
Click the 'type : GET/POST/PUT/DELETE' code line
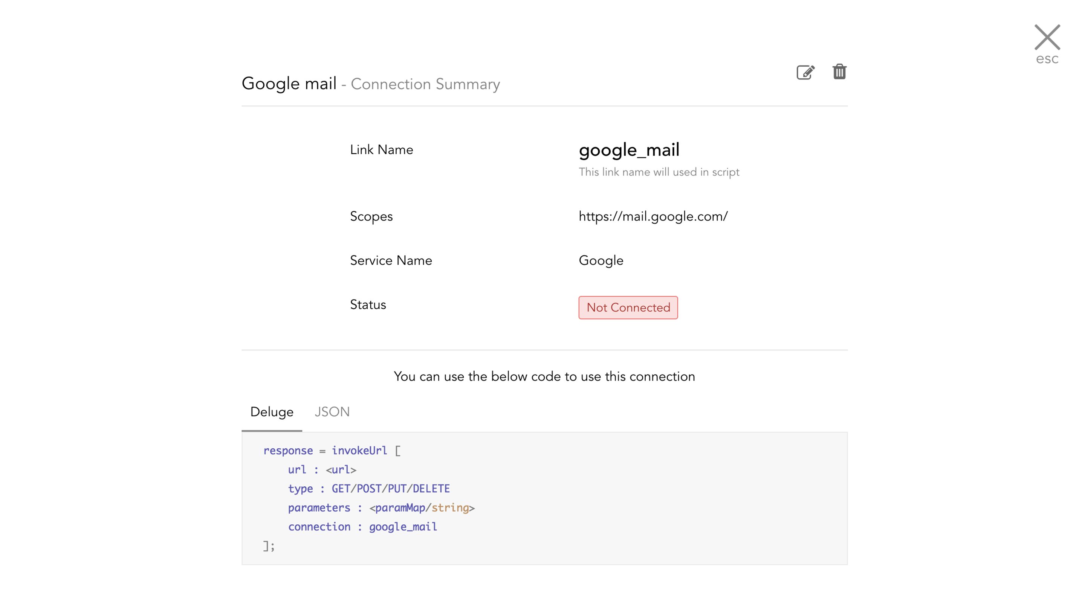368,489
